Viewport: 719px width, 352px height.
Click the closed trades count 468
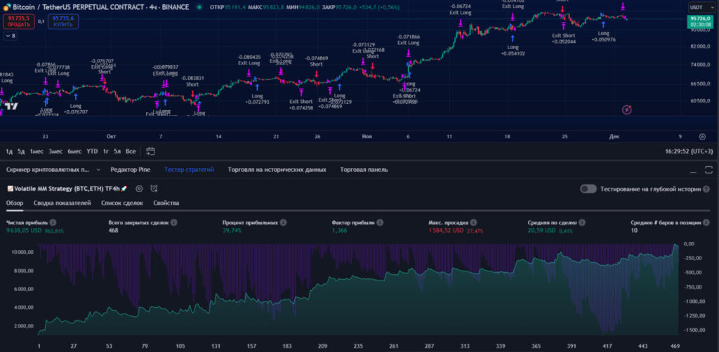(113, 231)
